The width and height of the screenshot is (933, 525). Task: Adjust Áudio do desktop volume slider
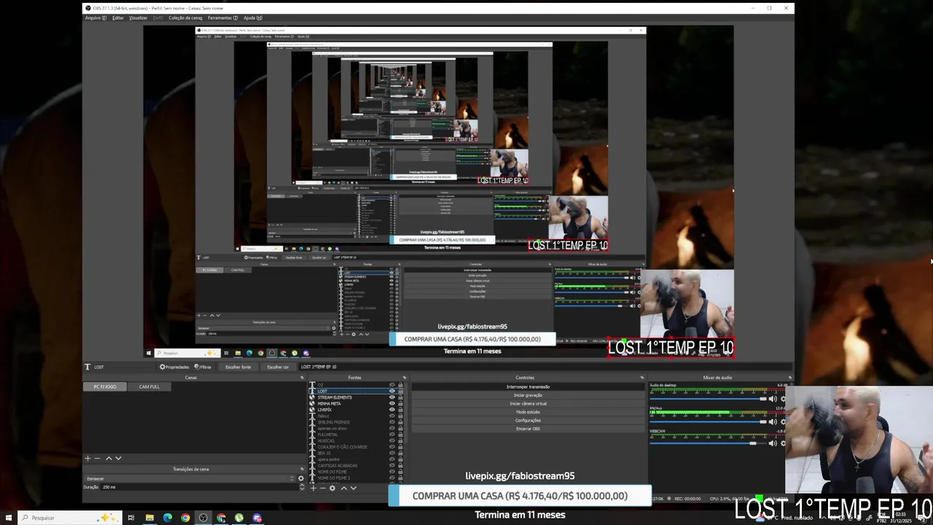tap(708, 399)
